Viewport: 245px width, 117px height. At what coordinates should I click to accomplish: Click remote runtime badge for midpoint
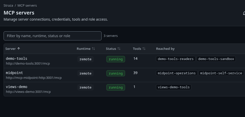point(85,73)
